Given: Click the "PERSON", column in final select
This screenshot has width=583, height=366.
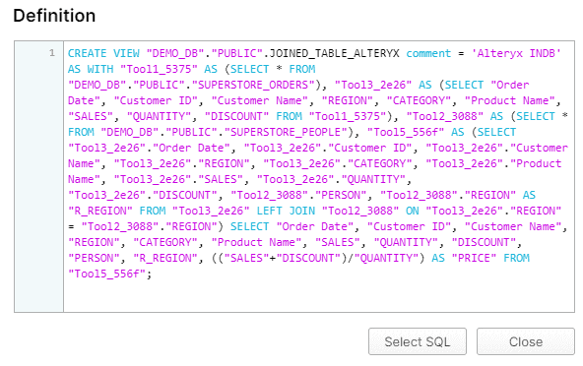Looking at the screenshot, I should (97, 258).
